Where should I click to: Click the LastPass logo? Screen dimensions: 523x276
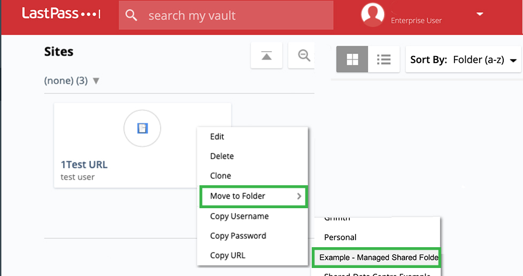60,14
